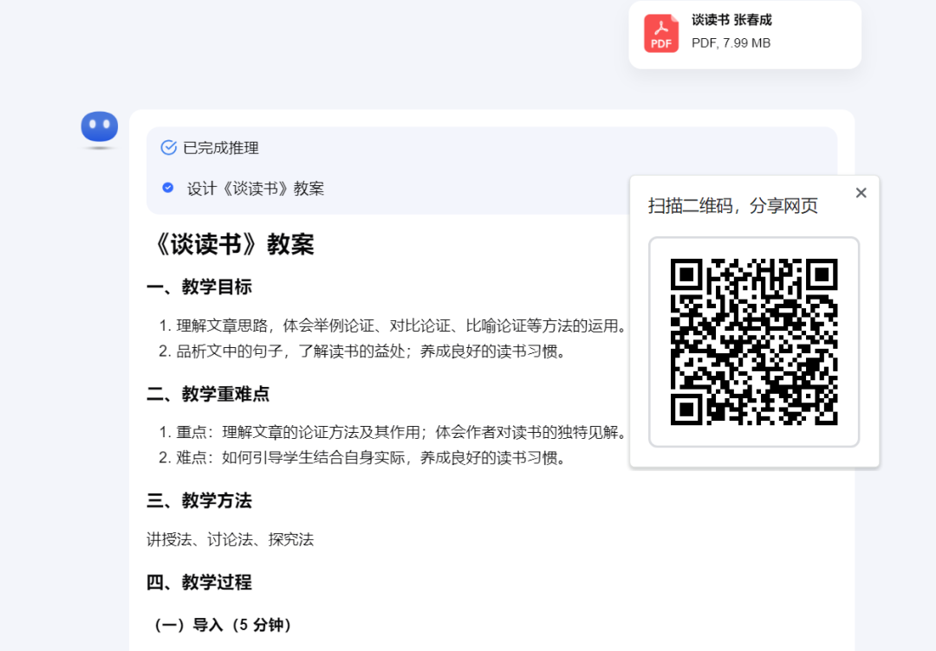Open the 谈读书 张春成 PDF attachment
This screenshot has height=651, width=936.
pyautogui.click(x=744, y=34)
